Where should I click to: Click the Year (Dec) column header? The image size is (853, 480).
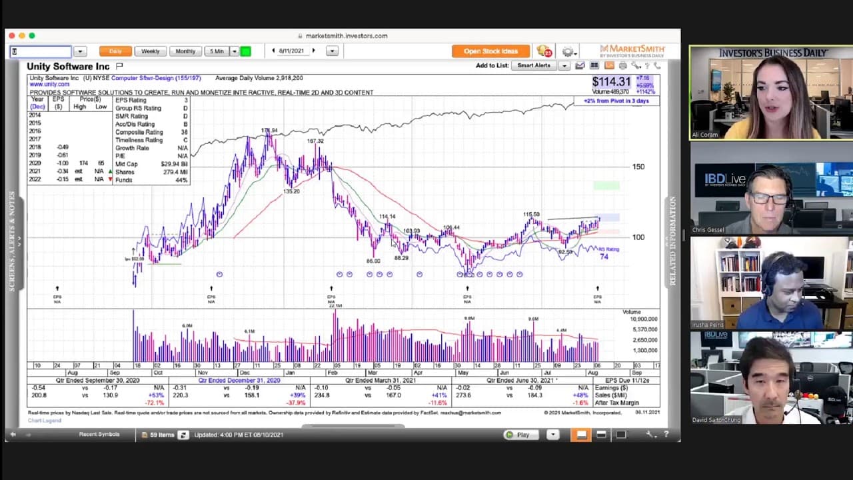(37, 103)
